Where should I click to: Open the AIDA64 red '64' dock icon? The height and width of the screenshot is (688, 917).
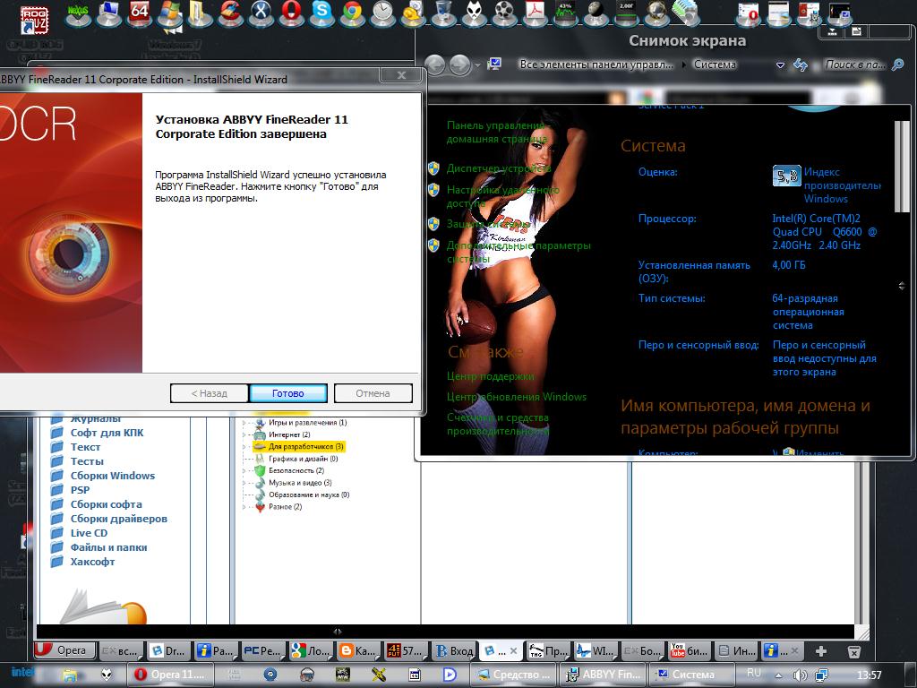(139, 13)
